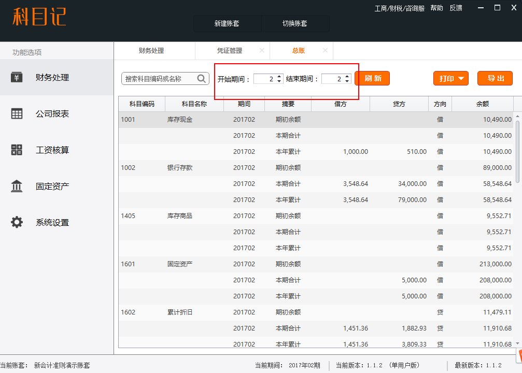This screenshot has width=522, height=373.
Task: Increase 开始期间 with up arrow
Action: coord(279,76)
